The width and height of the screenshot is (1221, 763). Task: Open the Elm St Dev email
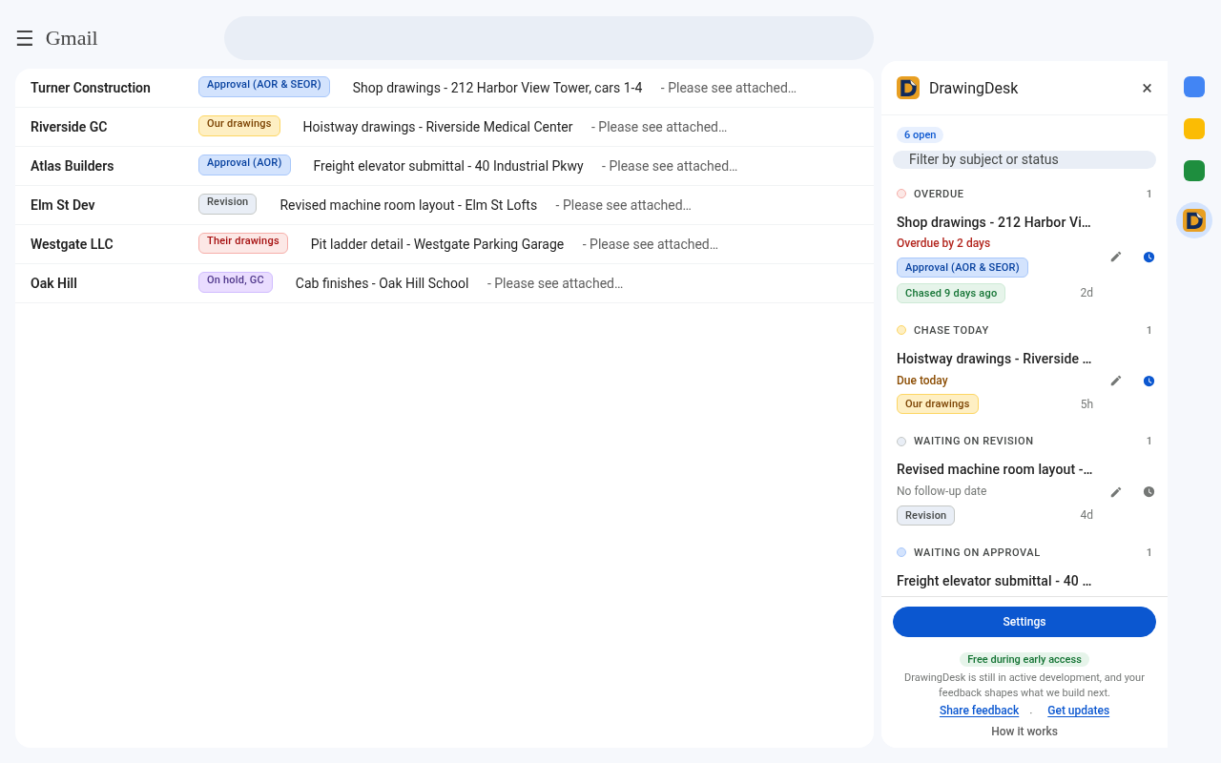(x=445, y=205)
